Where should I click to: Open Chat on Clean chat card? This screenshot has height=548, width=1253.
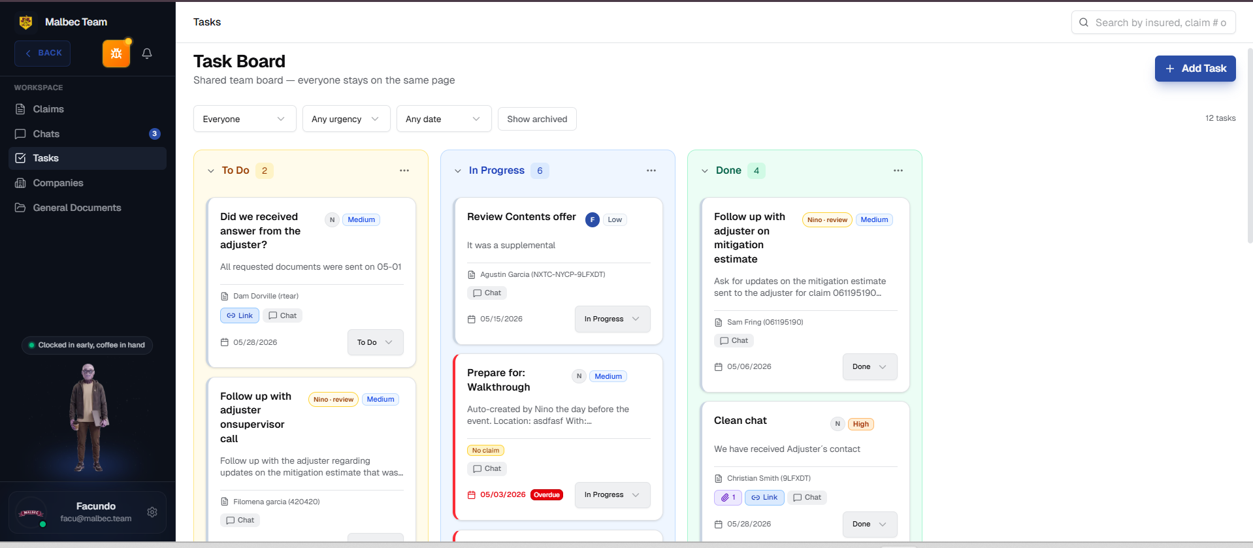pos(807,498)
